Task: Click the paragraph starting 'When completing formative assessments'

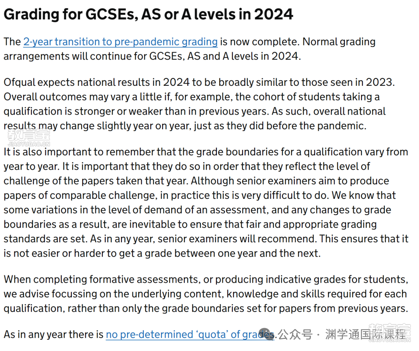Action: tap(206, 294)
